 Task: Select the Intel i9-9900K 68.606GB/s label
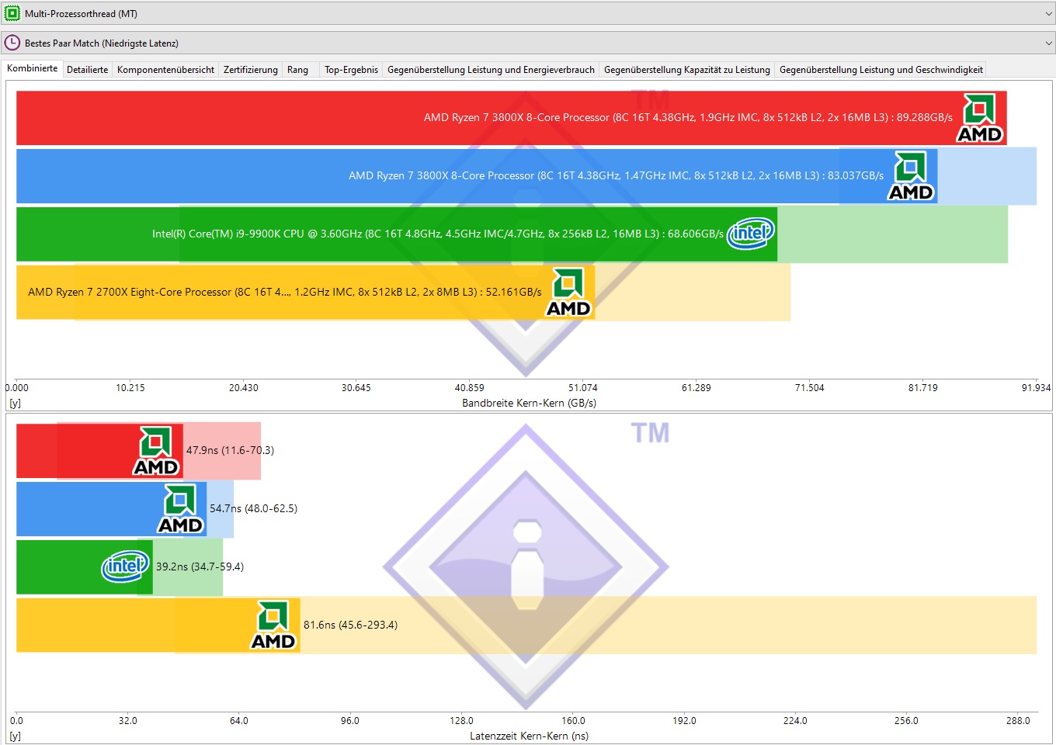click(x=438, y=234)
